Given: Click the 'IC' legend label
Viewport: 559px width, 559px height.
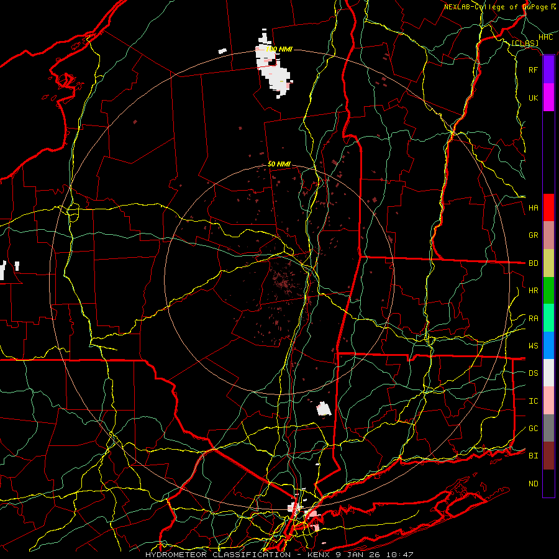Looking at the screenshot, I should click(x=533, y=401).
